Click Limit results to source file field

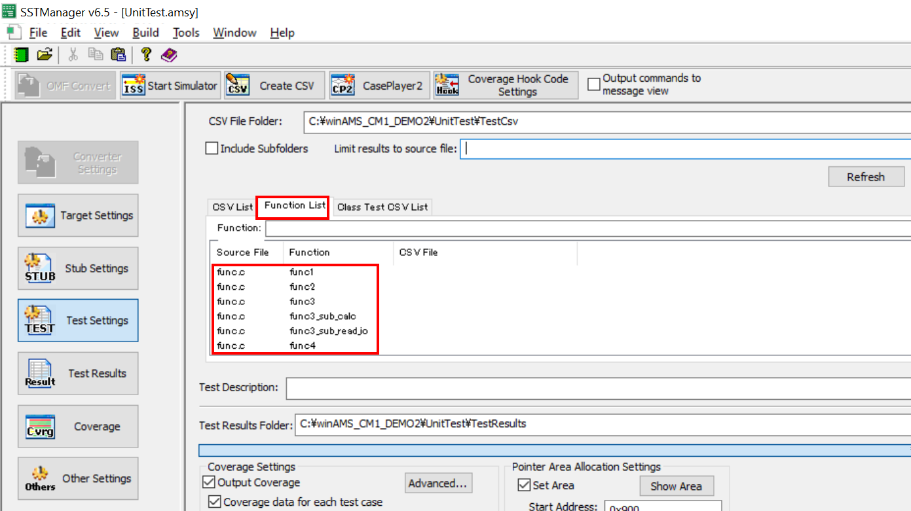click(x=685, y=149)
